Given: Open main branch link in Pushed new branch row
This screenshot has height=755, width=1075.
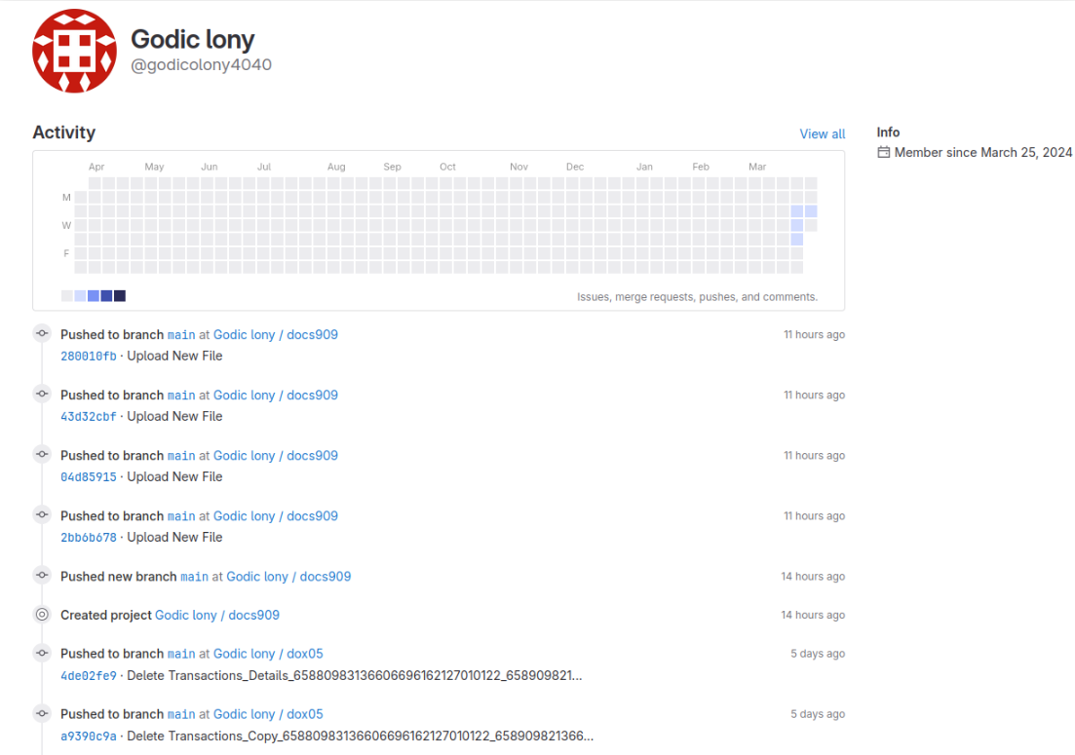Looking at the screenshot, I should (x=194, y=576).
